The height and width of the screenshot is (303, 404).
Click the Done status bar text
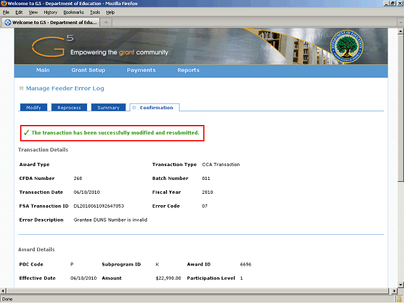(7, 299)
